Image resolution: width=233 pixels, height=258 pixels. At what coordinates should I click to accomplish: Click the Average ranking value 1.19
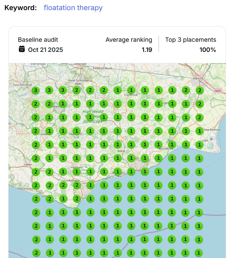tap(147, 50)
